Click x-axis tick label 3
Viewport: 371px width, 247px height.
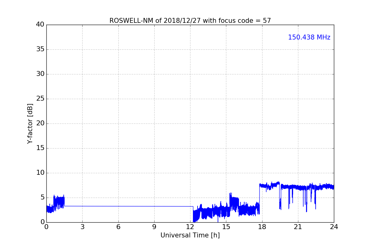click(82, 227)
